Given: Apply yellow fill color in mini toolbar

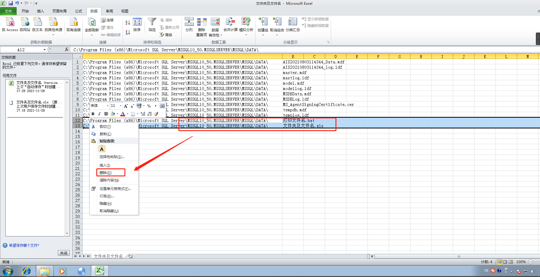Looking at the screenshot, I should point(113,114).
